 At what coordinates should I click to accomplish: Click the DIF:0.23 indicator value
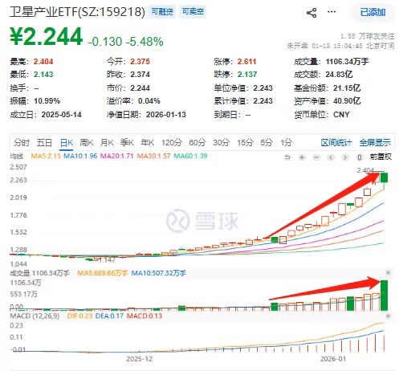[79, 316]
